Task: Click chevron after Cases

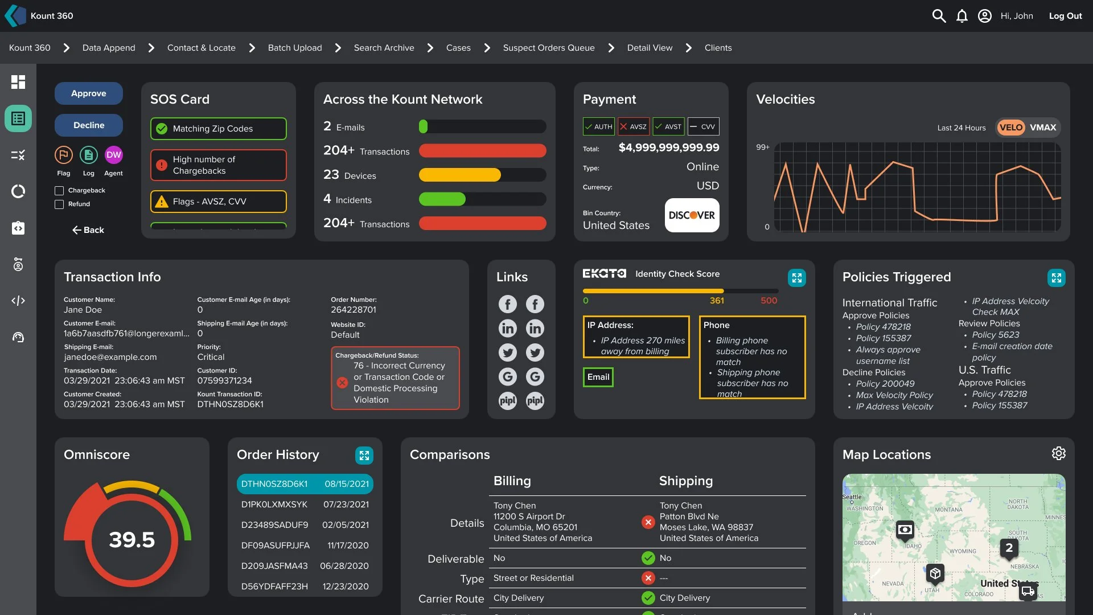Action: (487, 48)
